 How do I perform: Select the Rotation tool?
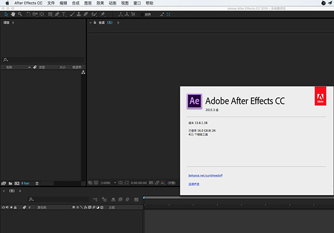(28, 14)
